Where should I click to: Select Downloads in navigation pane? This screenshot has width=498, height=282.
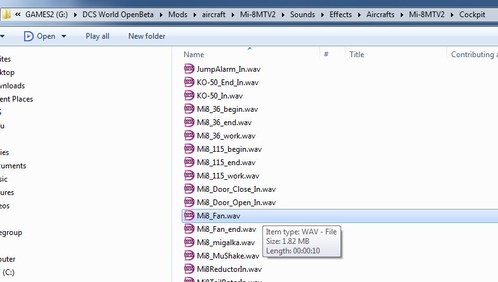pyautogui.click(x=13, y=86)
